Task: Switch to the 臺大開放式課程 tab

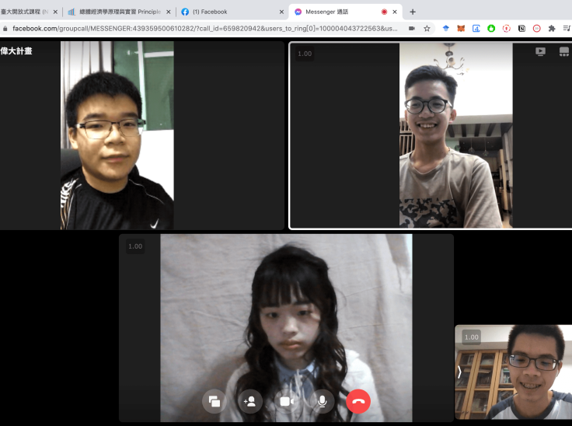Action: (30, 12)
